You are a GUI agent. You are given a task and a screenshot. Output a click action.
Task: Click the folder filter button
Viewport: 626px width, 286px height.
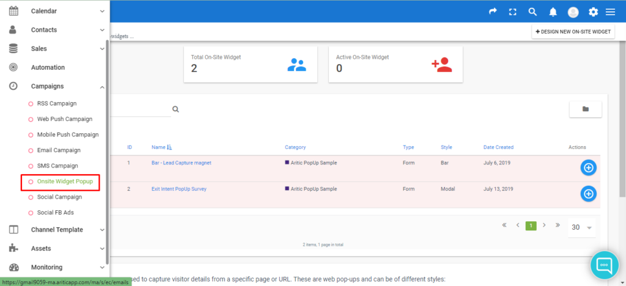point(585,109)
